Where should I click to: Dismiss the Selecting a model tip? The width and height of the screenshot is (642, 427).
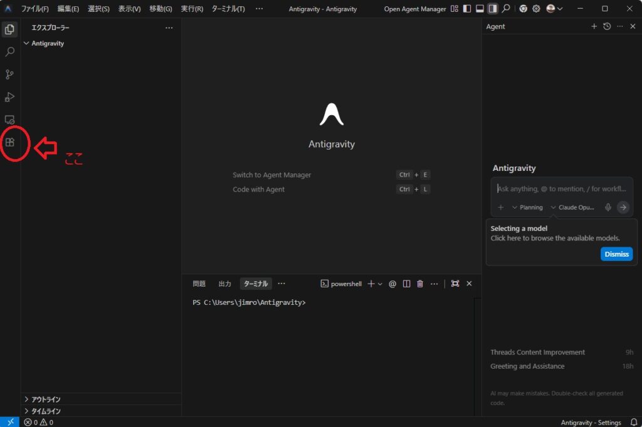[x=616, y=254]
